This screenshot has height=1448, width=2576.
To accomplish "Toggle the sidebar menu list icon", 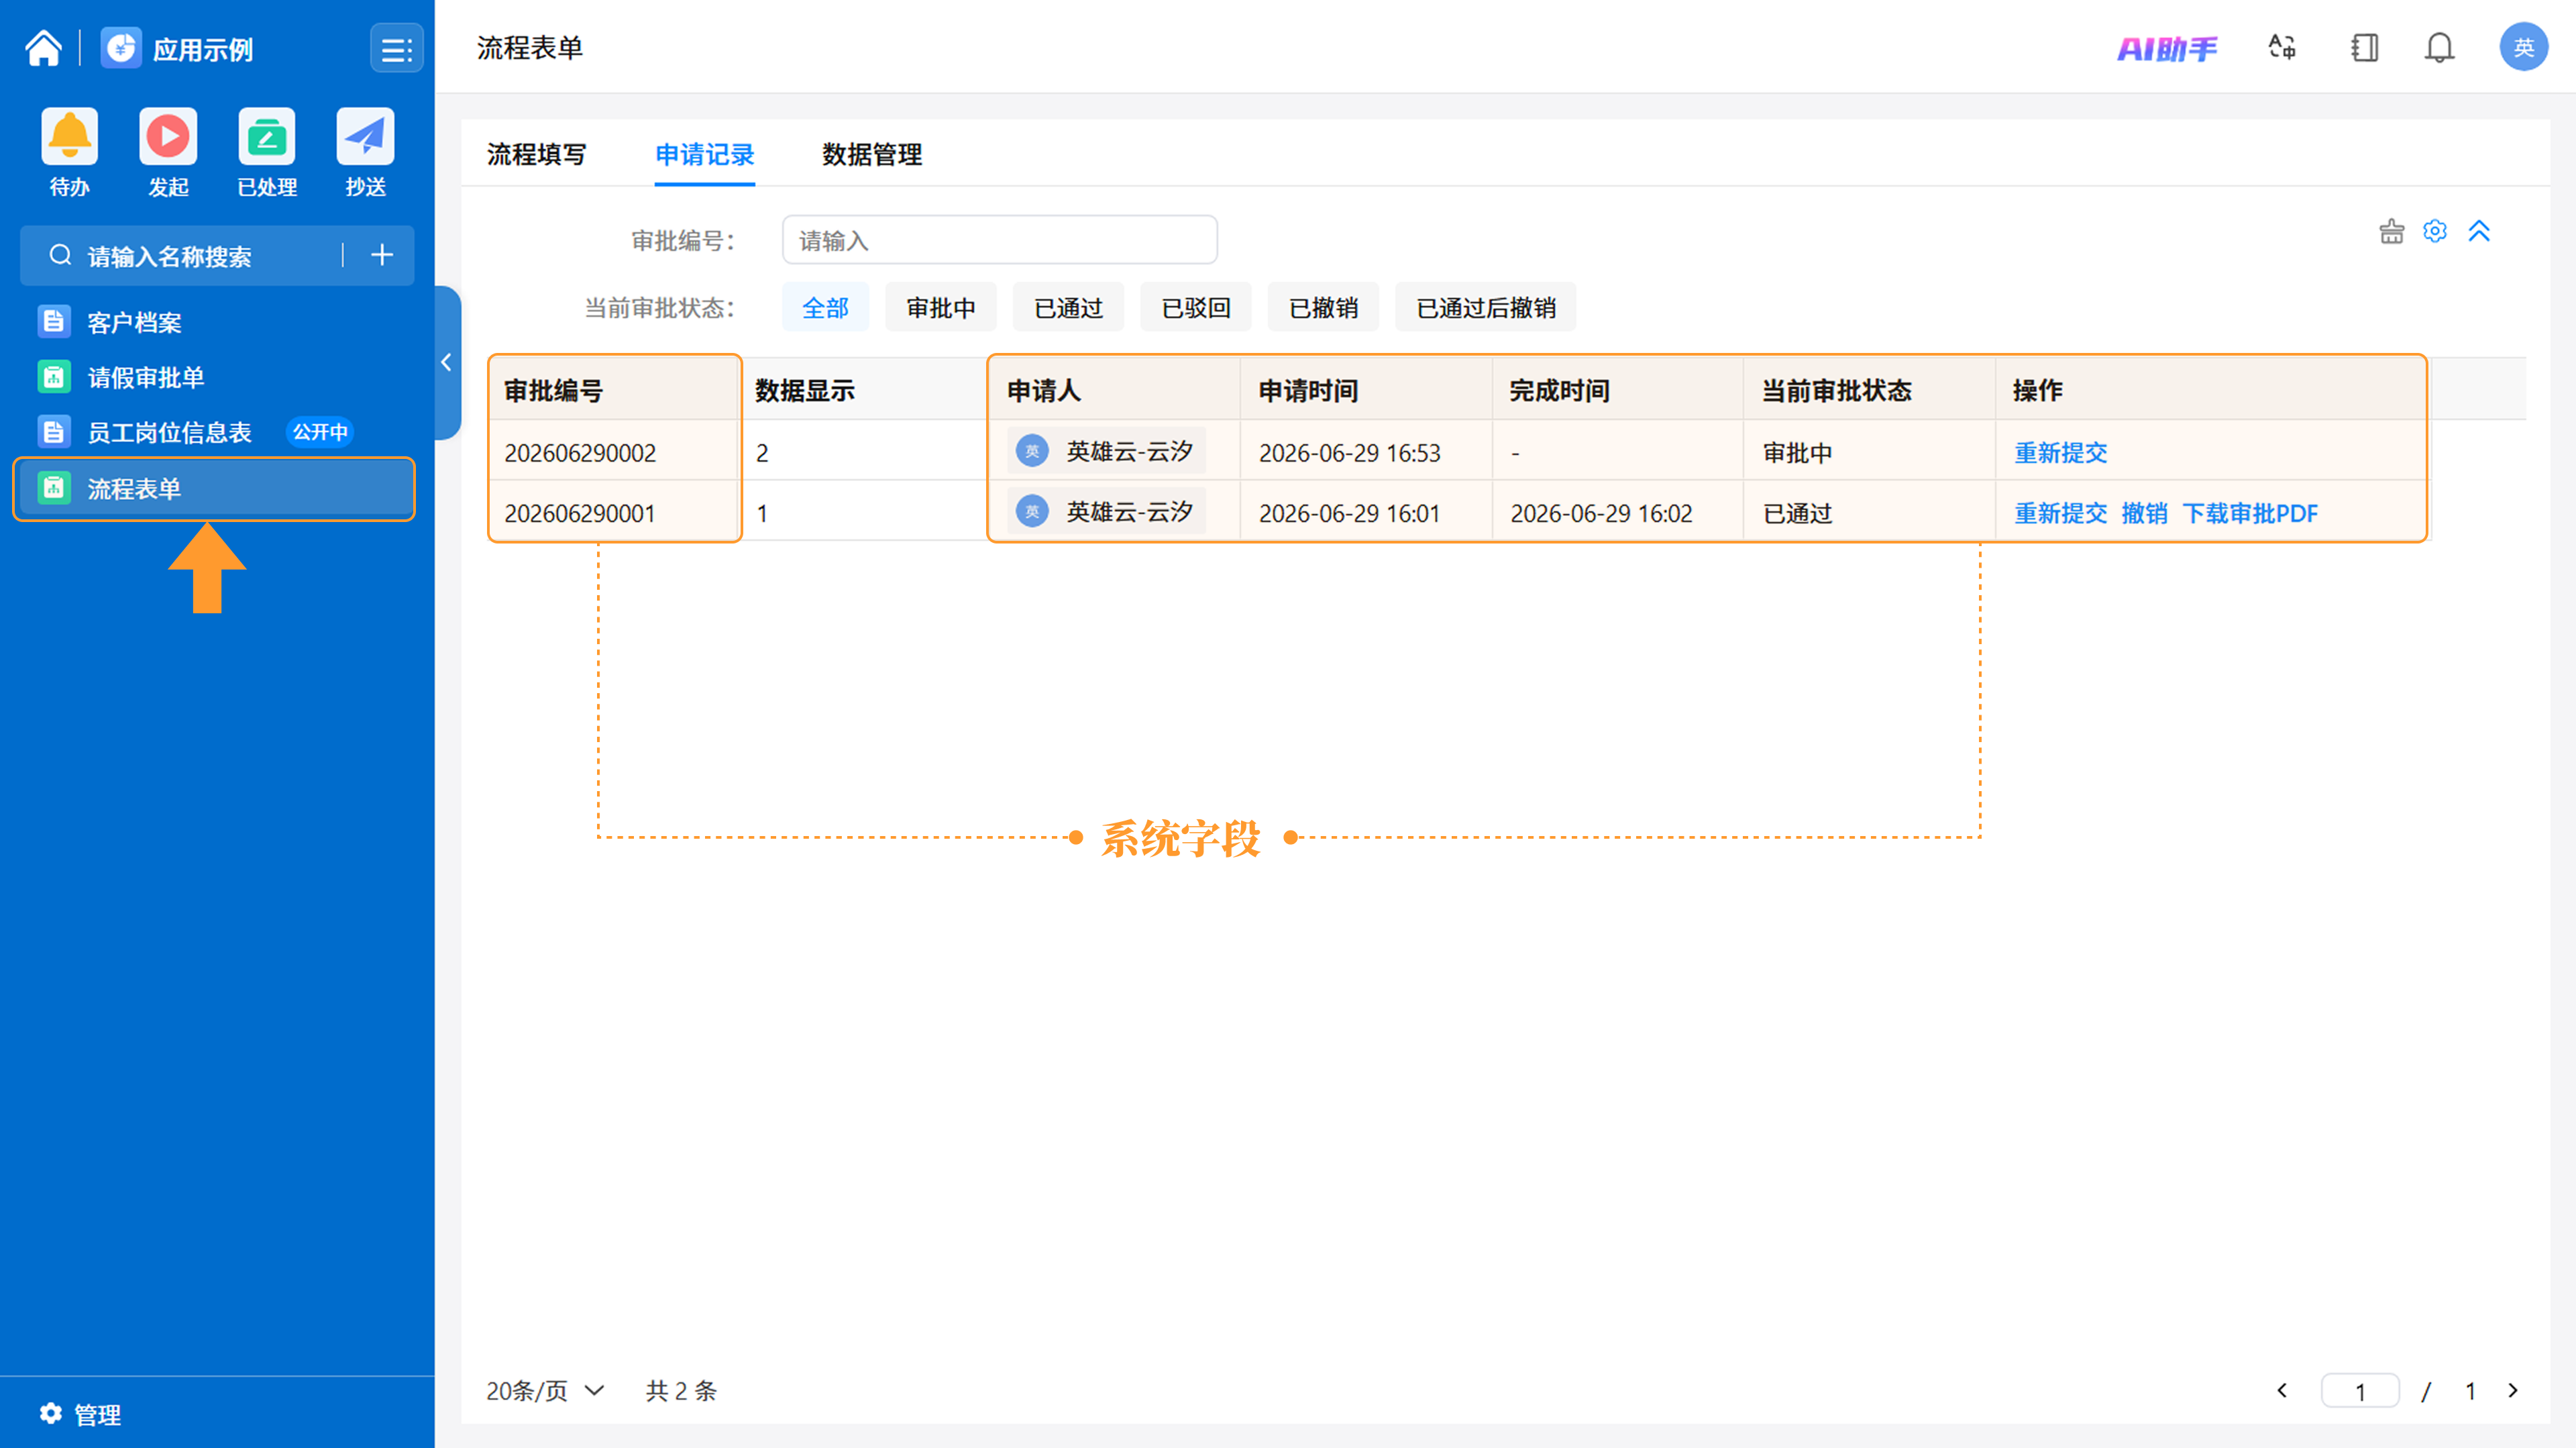I will point(396,48).
